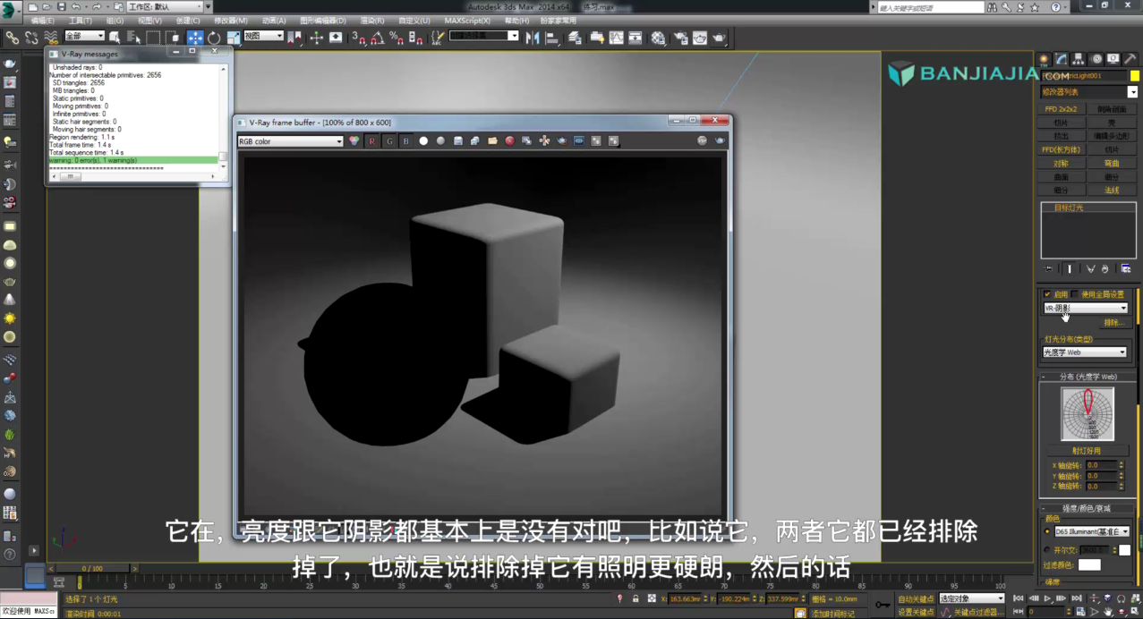This screenshot has height=619, width=1143.
Task: Click the Select Object arrow tool
Action: [115, 38]
